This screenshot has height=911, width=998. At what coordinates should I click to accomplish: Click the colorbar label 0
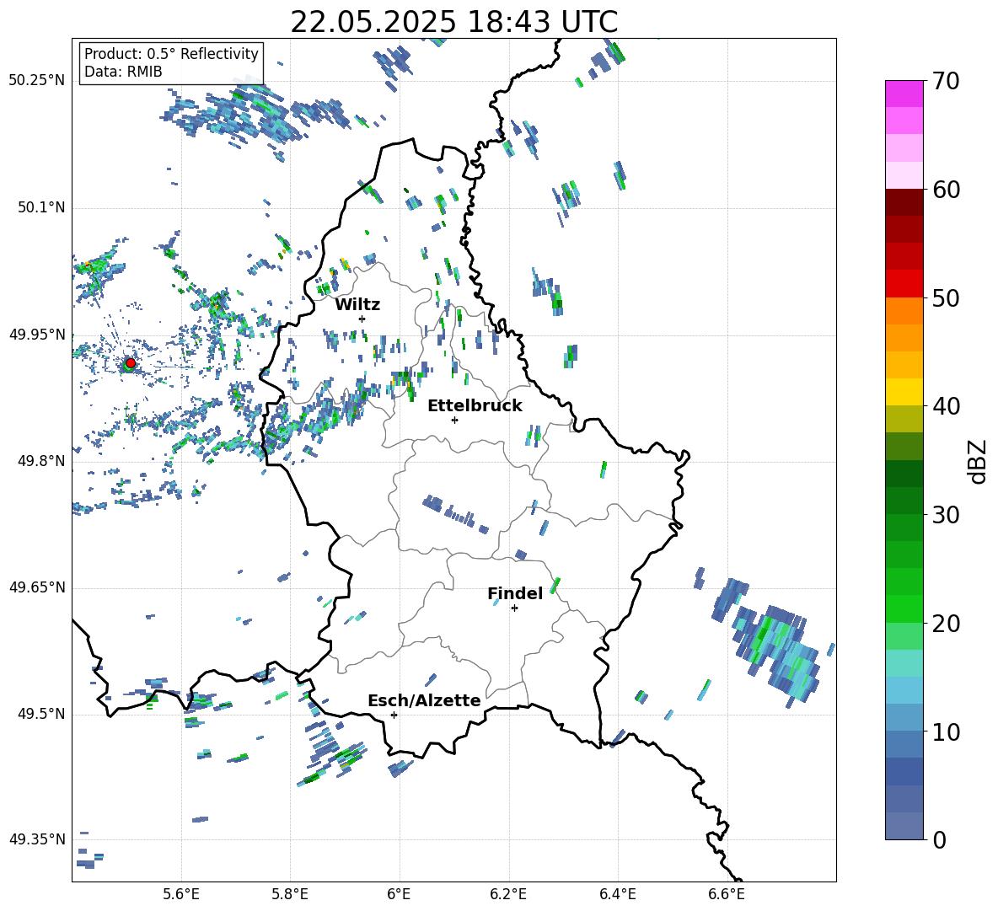[x=939, y=839]
